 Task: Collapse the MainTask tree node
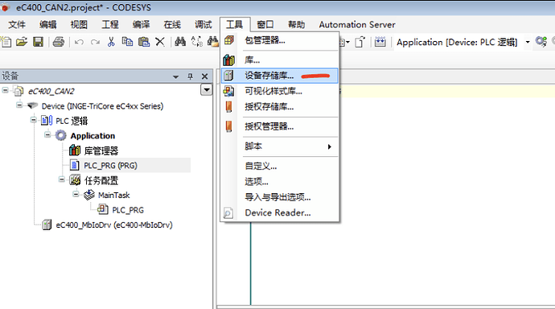pyautogui.click(x=76, y=194)
